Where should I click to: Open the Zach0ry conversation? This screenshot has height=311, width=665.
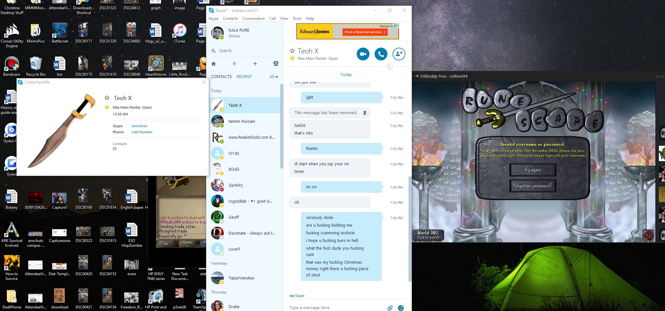[245, 185]
